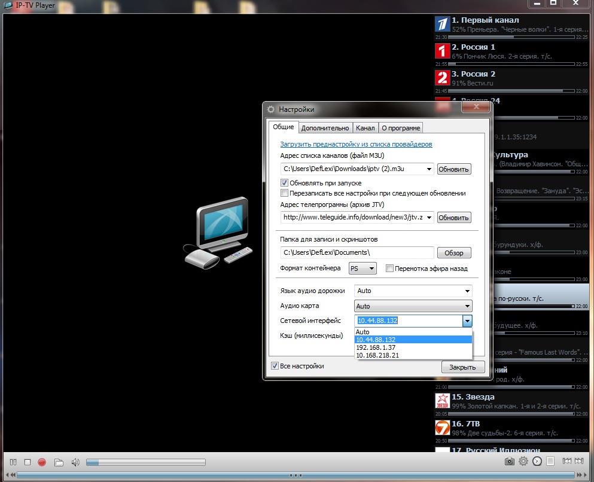
Task: Click the Закрыть button
Action: tap(462, 367)
